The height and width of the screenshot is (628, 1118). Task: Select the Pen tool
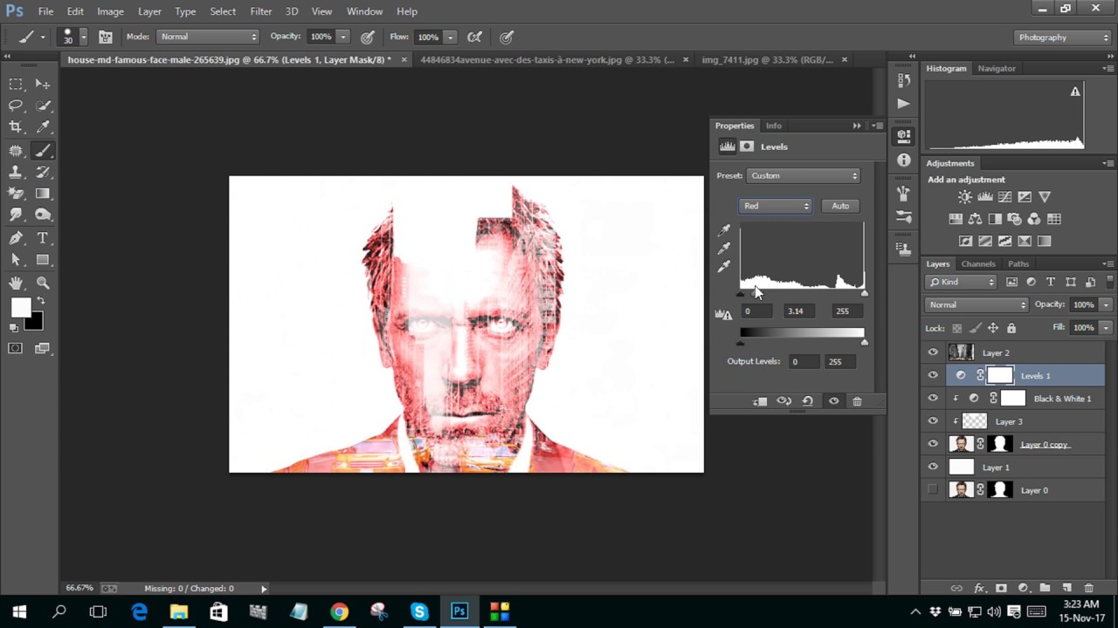(16, 238)
